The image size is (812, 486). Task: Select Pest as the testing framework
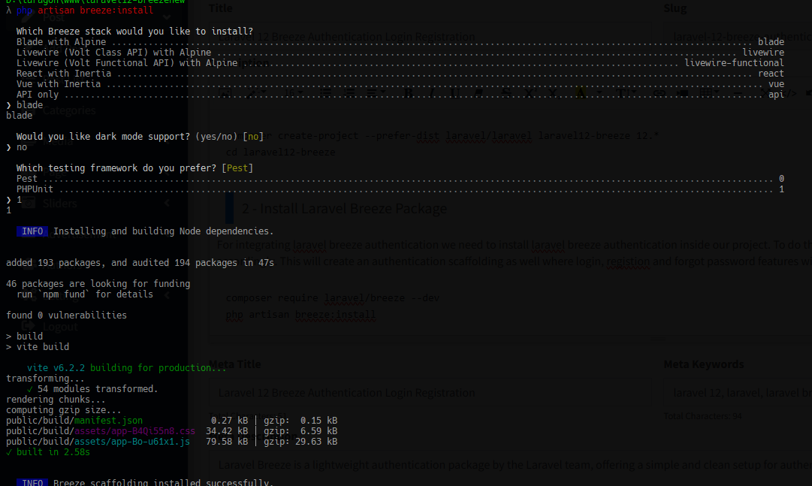pyautogui.click(x=26, y=178)
